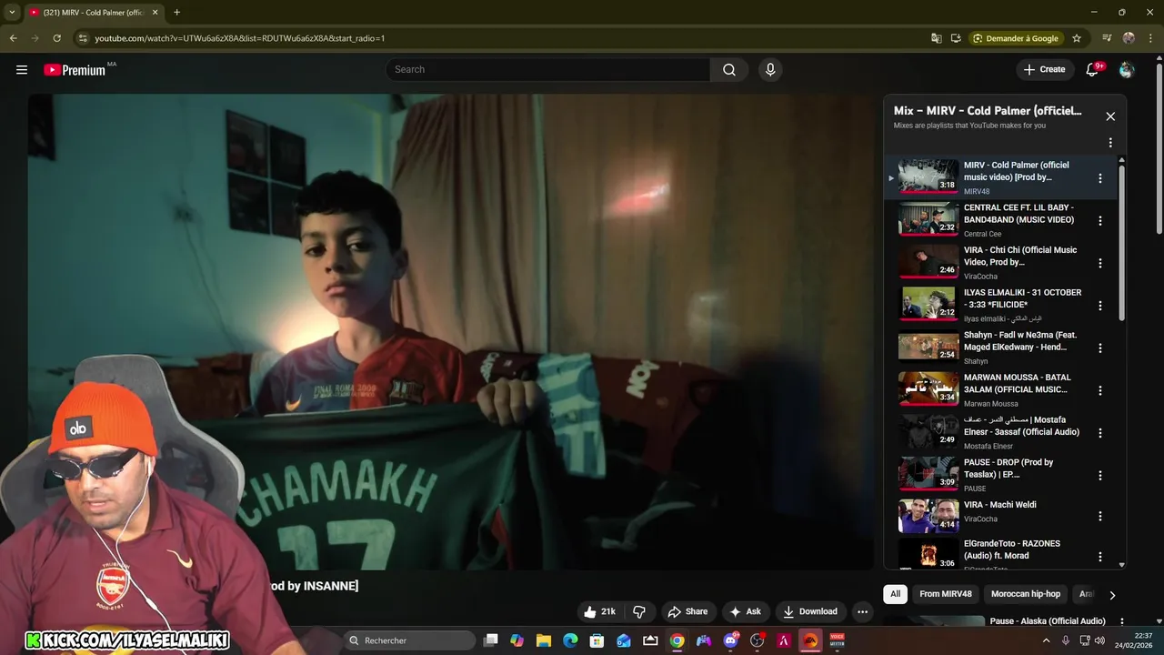
Task: Close the Mix playlist panel
Action: coord(1110,116)
